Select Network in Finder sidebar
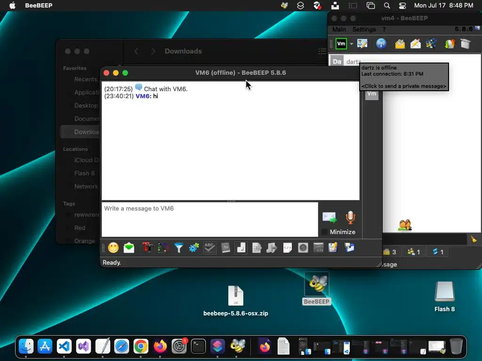The image size is (482, 361). pyautogui.click(x=86, y=186)
